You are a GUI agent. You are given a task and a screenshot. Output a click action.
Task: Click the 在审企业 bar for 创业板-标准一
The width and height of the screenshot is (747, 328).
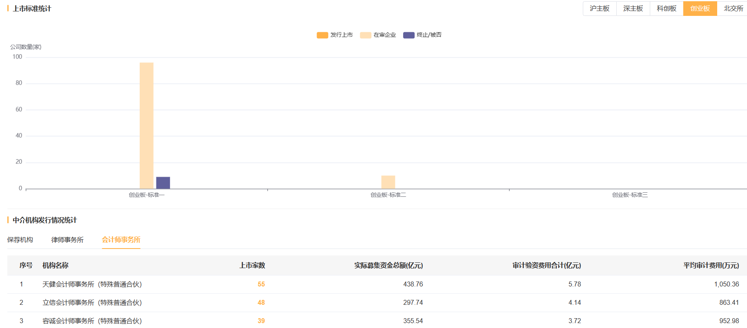pyautogui.click(x=147, y=125)
